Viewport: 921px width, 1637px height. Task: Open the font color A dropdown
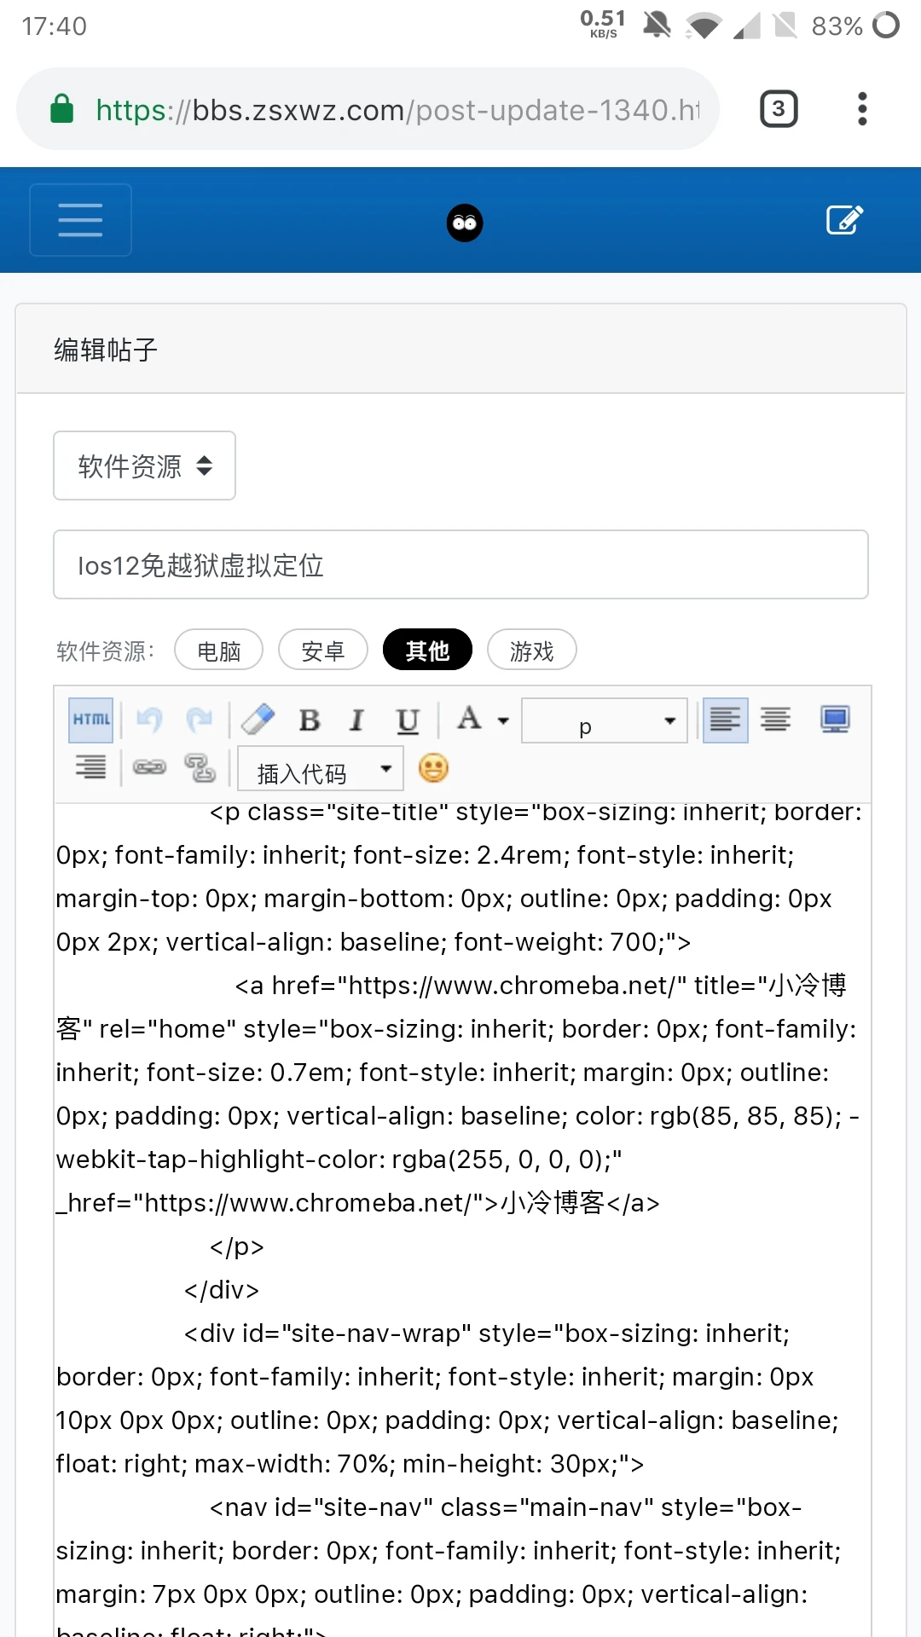pos(482,720)
